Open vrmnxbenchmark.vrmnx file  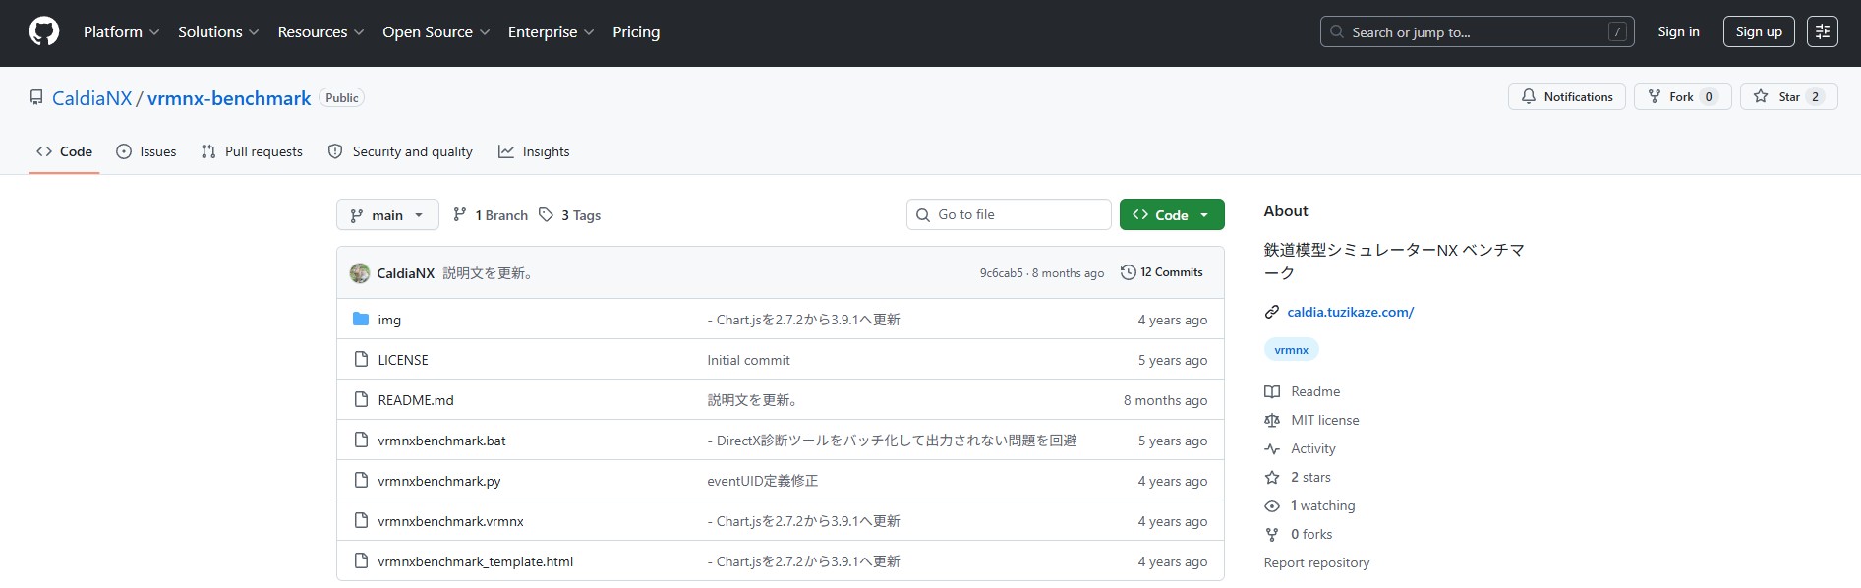click(x=450, y=521)
